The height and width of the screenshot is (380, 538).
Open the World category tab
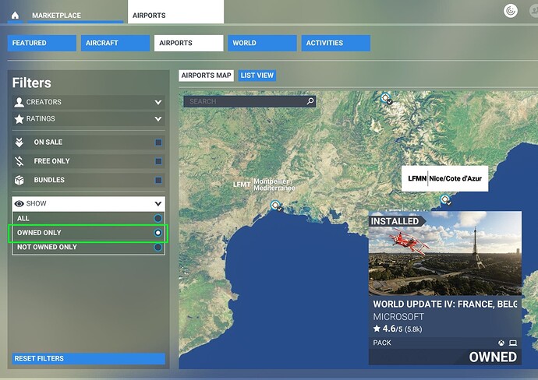262,44
